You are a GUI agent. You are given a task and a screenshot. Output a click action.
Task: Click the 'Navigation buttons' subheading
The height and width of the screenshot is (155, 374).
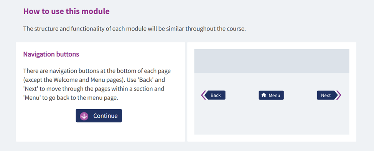51,54
